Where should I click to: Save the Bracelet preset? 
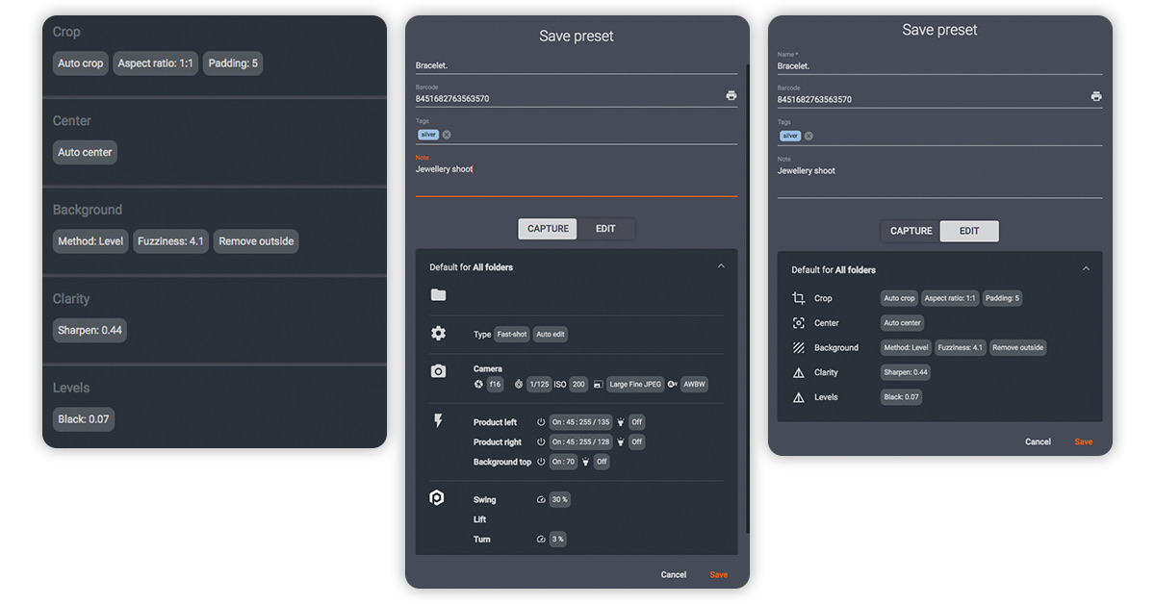pyautogui.click(x=718, y=574)
